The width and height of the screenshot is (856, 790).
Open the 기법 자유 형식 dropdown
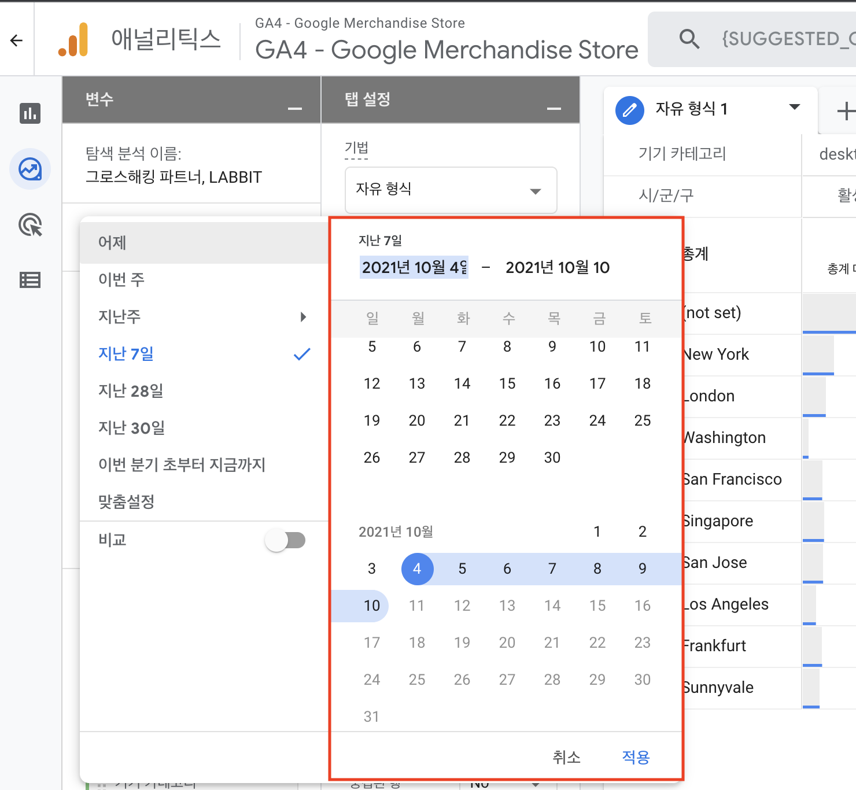[x=451, y=190]
